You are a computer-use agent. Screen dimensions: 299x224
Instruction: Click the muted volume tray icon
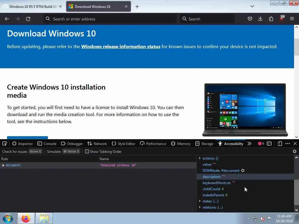[x=263, y=219]
